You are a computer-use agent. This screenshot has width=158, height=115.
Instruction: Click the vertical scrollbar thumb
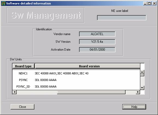(142, 75)
